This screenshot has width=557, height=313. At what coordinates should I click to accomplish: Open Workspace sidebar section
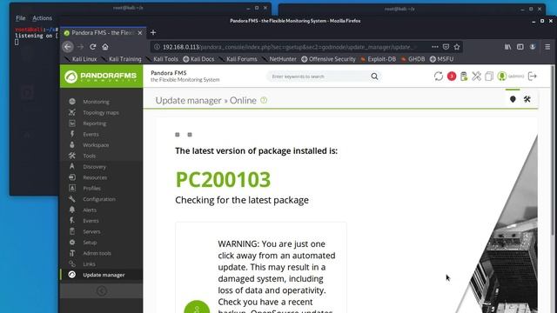coord(96,145)
